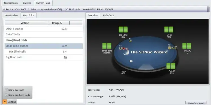The width and height of the screenshot is (211, 105).
Task: Click Your Range value 7.2% (77+,AJ+)
Action: pyautogui.click(x=116, y=90)
